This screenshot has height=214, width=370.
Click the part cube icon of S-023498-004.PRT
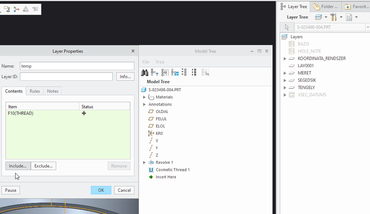(143, 90)
